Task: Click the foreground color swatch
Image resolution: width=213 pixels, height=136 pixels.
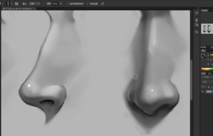Action: tap(203, 55)
